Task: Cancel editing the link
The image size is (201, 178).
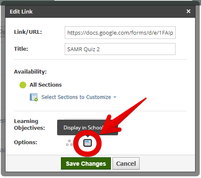Action: pos(126,164)
